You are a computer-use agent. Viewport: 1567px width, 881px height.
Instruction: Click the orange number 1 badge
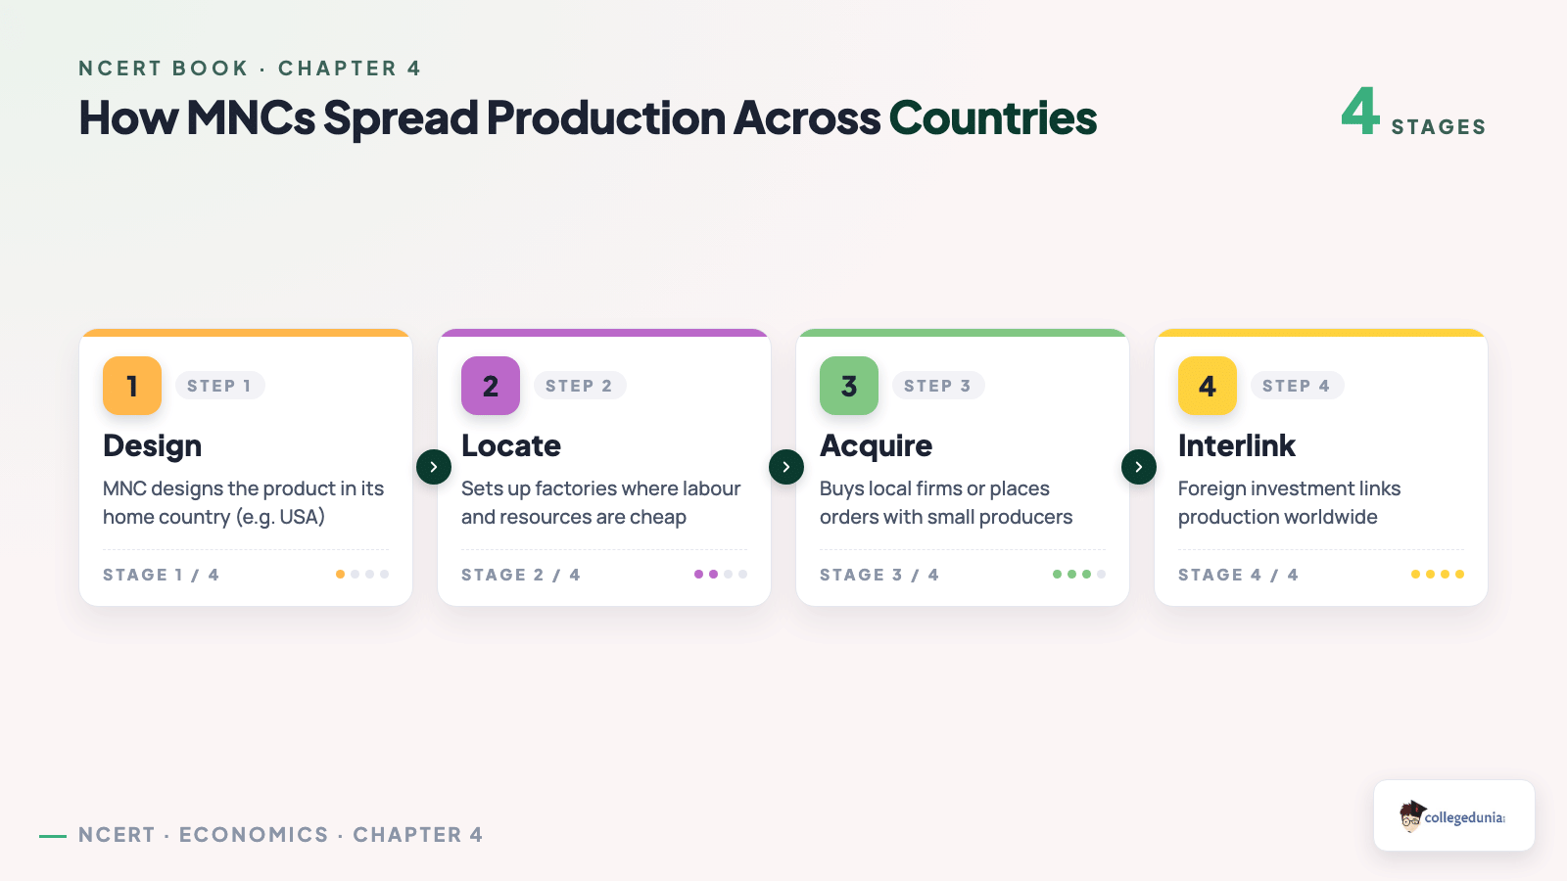click(132, 386)
